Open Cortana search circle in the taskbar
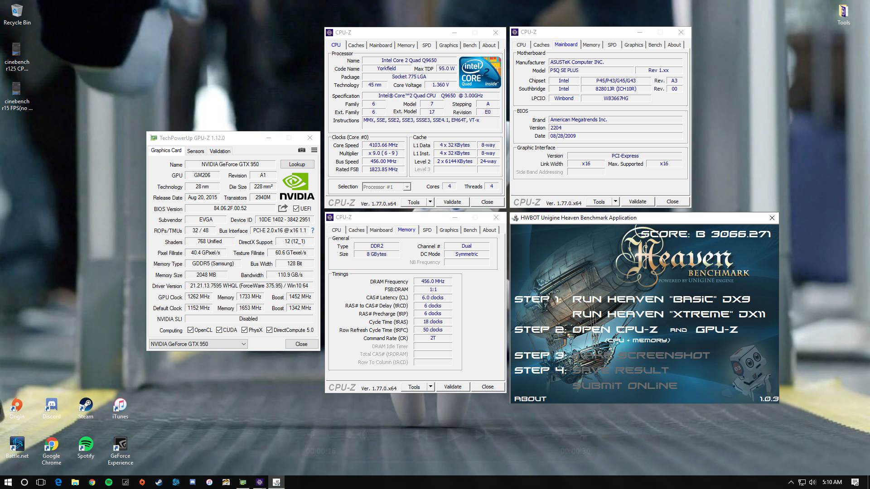This screenshot has width=870, height=489. [24, 482]
